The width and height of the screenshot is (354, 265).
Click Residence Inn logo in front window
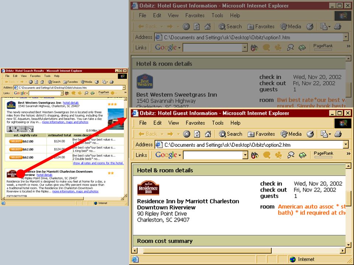(148, 188)
